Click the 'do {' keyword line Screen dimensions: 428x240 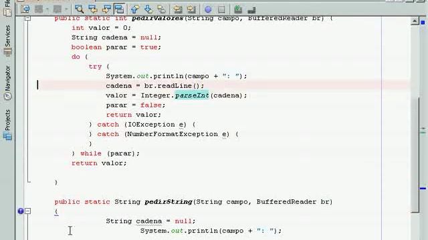(80, 57)
